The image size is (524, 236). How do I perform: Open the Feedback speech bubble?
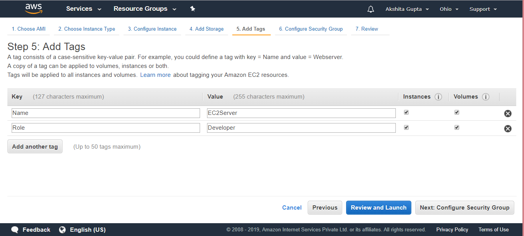point(15,230)
